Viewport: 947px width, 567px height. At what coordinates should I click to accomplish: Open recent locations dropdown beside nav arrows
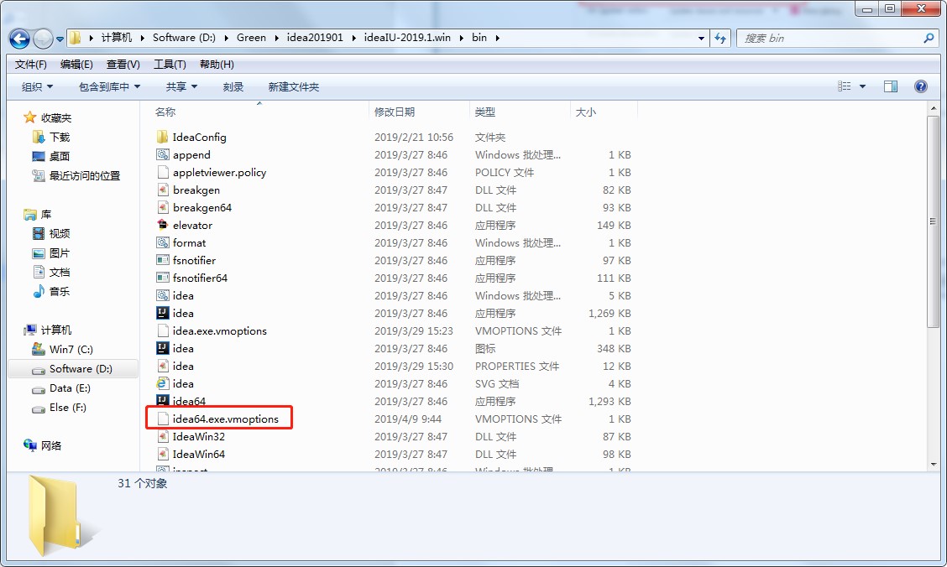[x=60, y=39]
